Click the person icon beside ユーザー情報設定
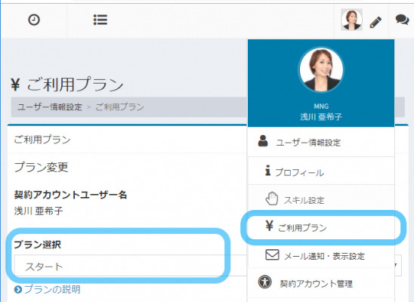Image resolution: width=414 pixels, height=302 pixels. pyautogui.click(x=263, y=141)
